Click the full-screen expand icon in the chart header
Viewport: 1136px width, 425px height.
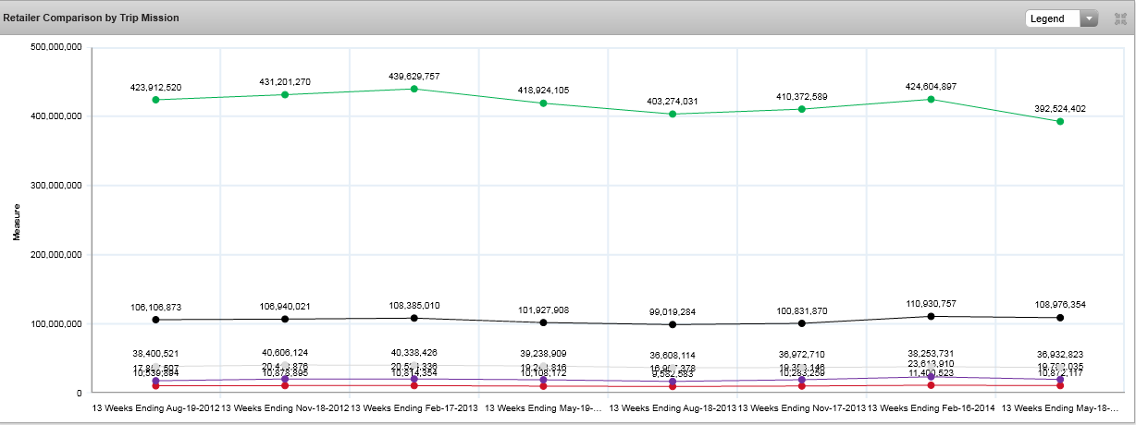(1120, 18)
